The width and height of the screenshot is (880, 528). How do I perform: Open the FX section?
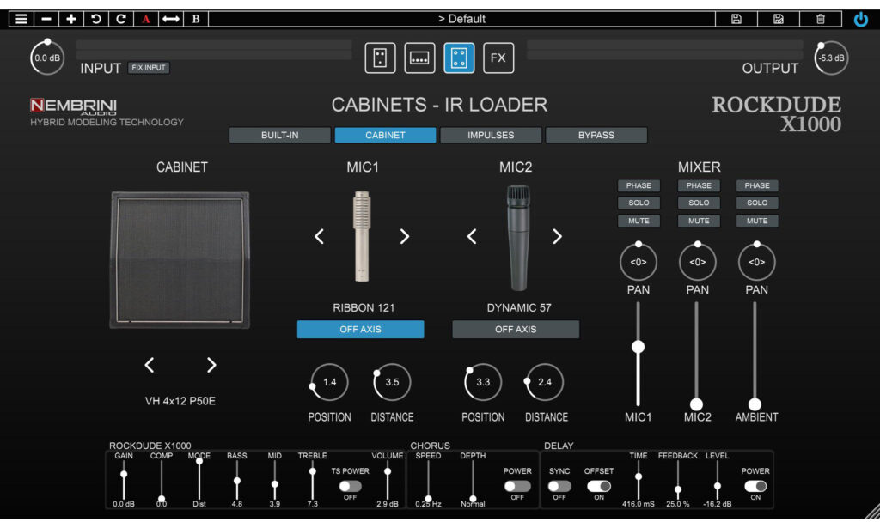click(x=498, y=58)
